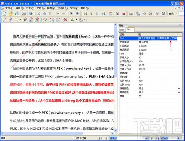Click the alignment tool icon
Screen dimensions: 185x141
(81, 20)
